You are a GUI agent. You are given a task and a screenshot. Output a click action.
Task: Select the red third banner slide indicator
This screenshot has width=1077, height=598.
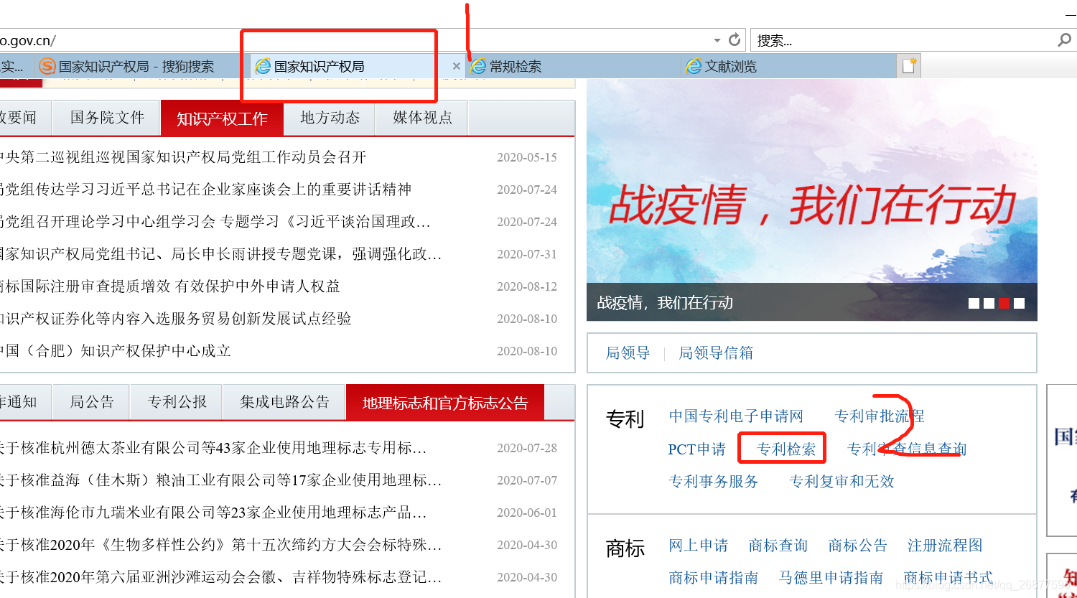1004,303
